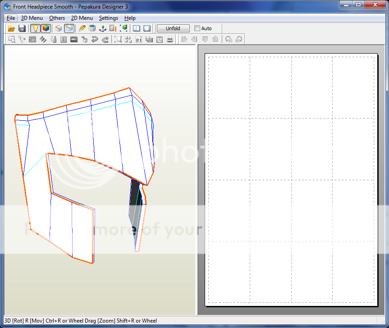Open the Help menu

point(130,18)
